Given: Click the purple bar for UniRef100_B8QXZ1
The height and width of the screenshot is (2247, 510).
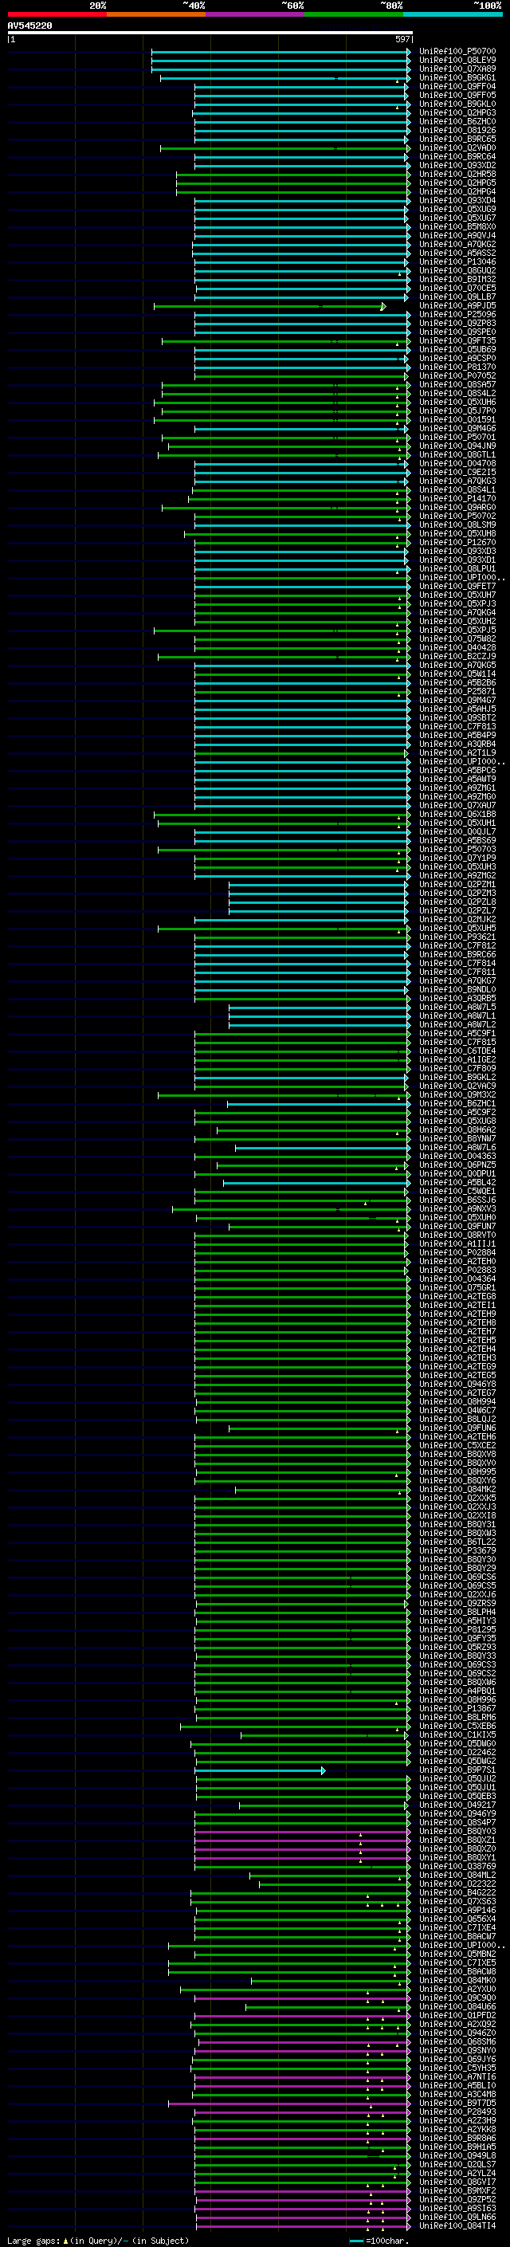Looking at the screenshot, I should 303,1840.
